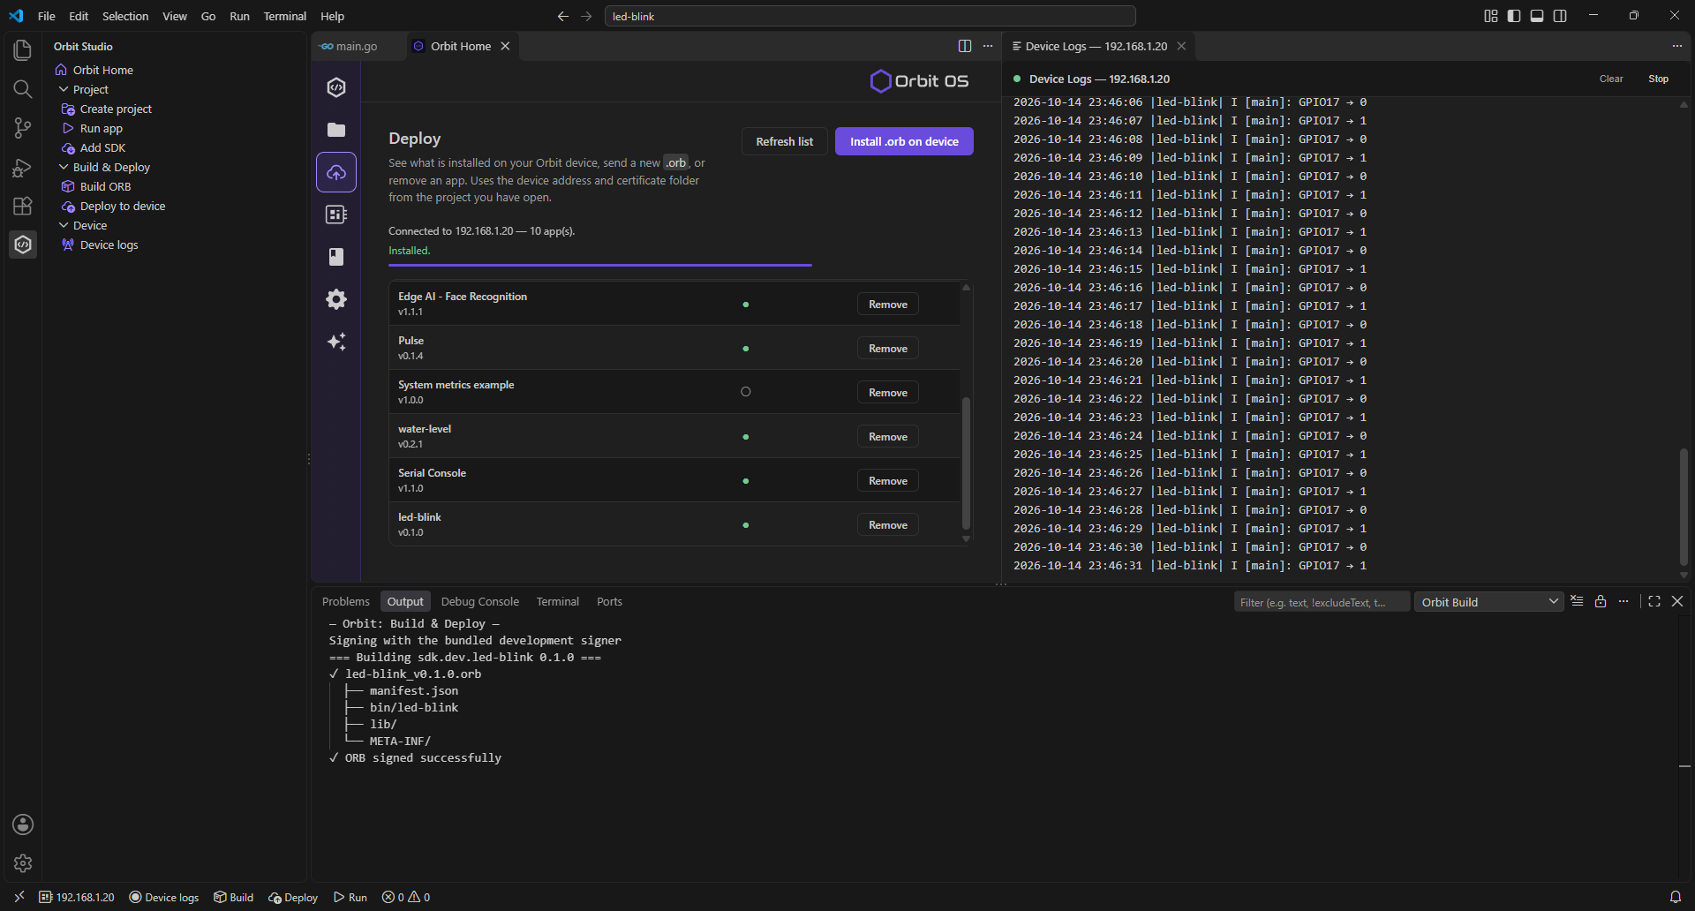
Task: Switch to Debug Console panel tab
Action: click(x=479, y=601)
